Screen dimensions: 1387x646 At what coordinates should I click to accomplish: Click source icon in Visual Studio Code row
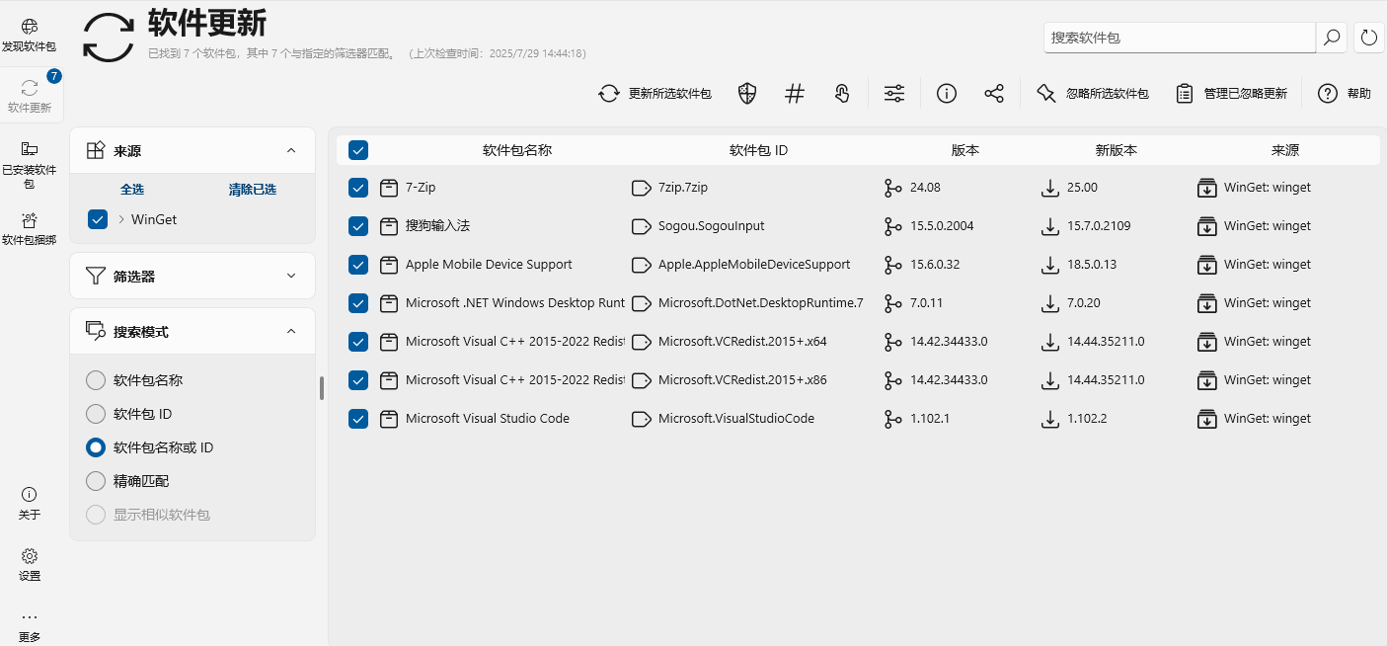pos(1206,419)
